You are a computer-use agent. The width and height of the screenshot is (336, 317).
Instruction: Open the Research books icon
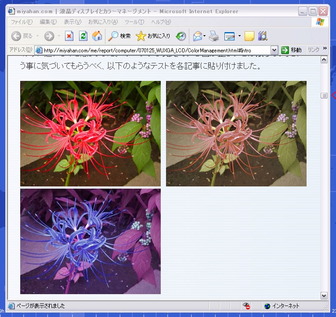coord(263,36)
